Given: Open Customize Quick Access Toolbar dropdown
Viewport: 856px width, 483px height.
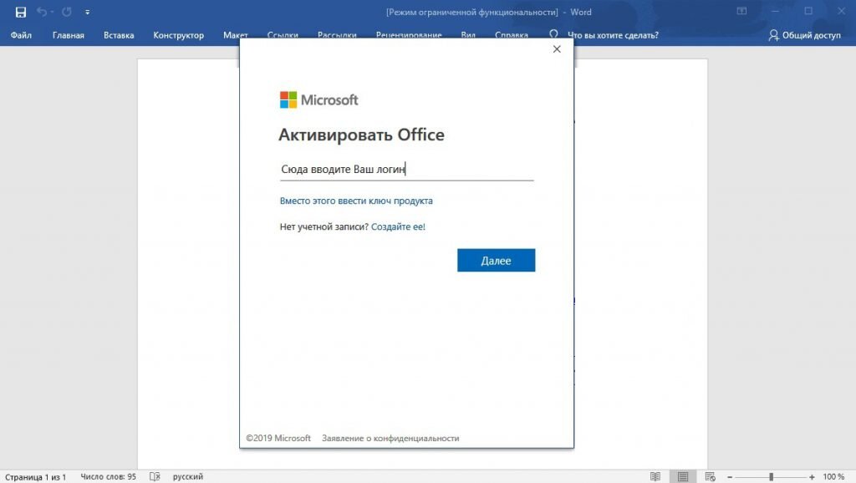Looking at the screenshot, I should 87,12.
